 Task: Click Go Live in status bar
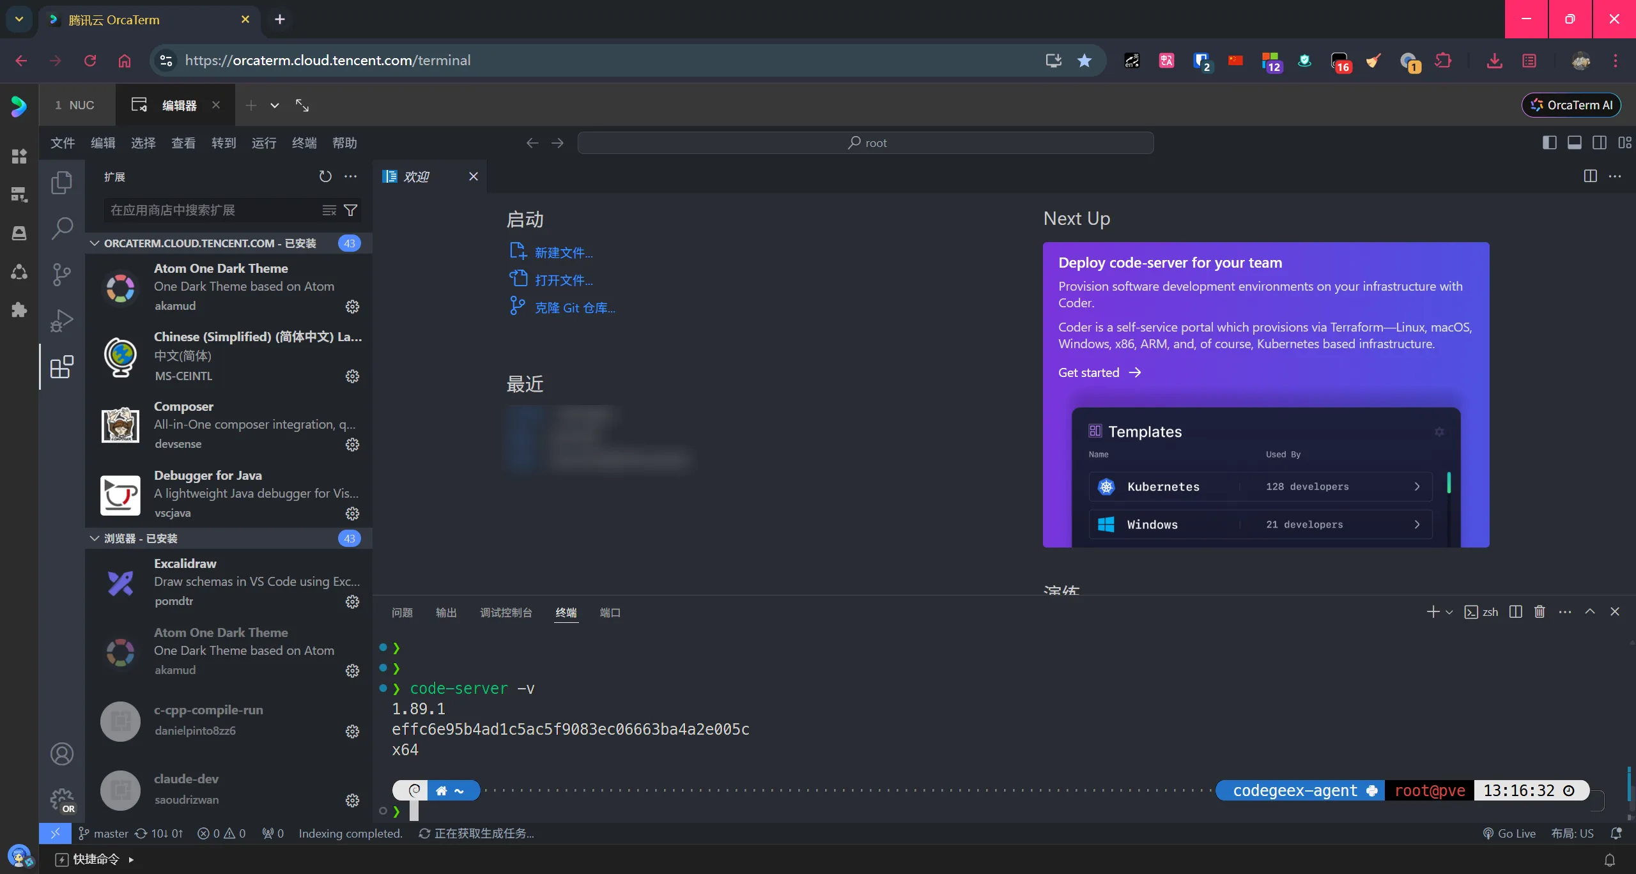(1509, 834)
